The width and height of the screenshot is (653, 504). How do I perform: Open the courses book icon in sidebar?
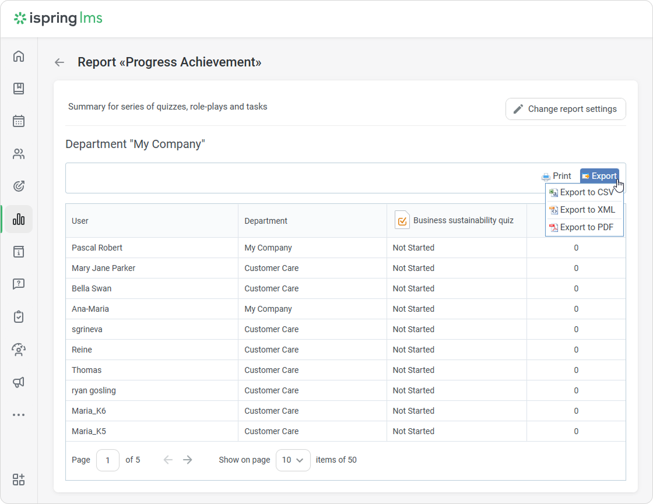(19, 89)
